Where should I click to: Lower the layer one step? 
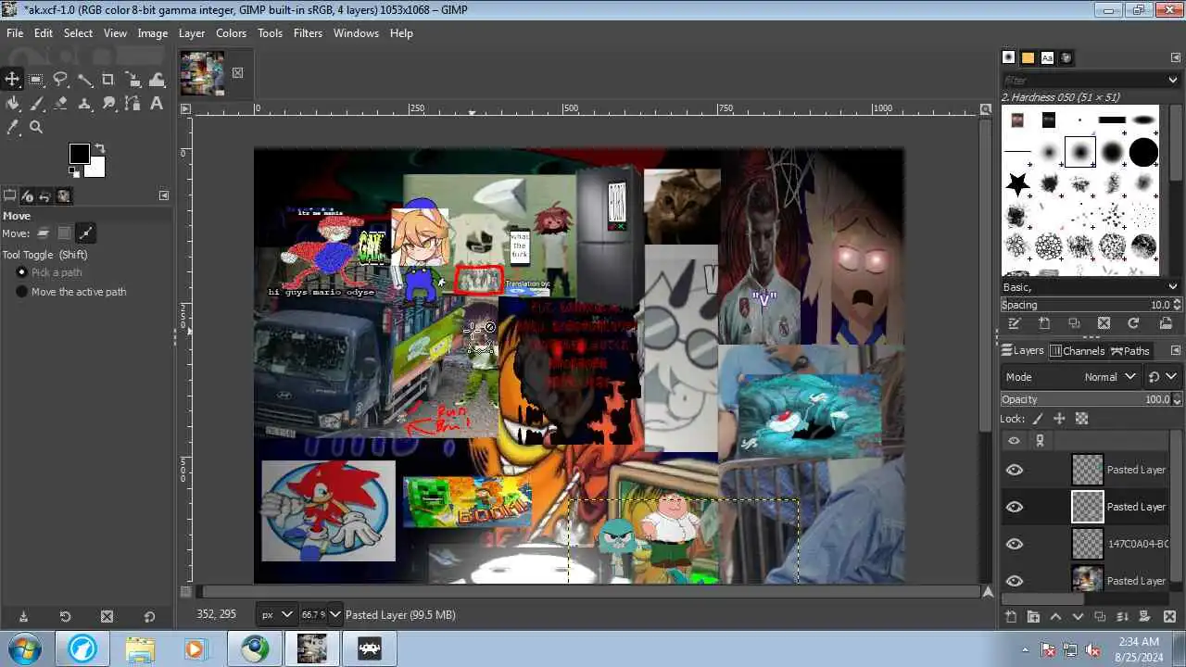(1078, 617)
